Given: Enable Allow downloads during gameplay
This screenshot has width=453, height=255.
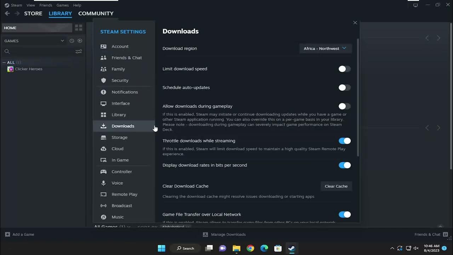Looking at the screenshot, I should click(344, 106).
